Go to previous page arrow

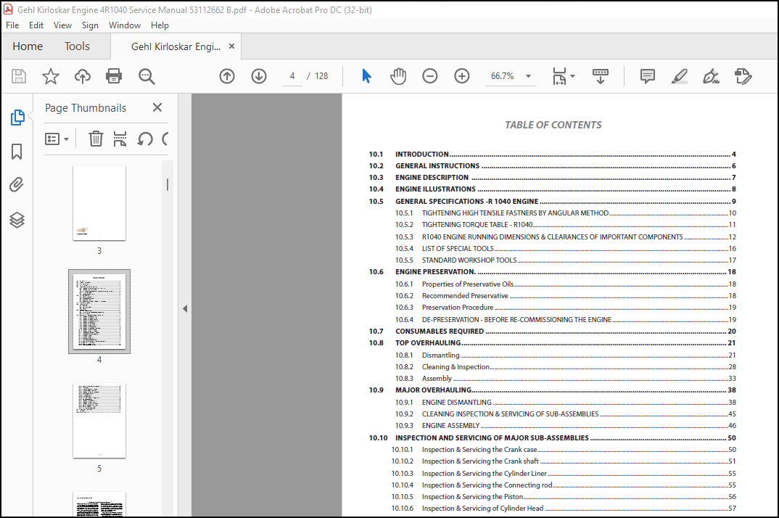click(227, 76)
